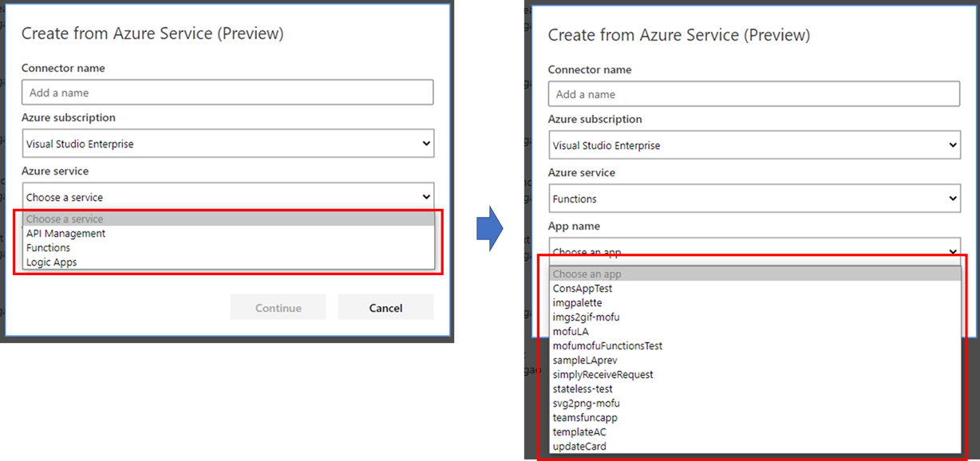980x461 pixels.
Task: Open Azure subscription dropdown in right dialog
Action: pos(754,145)
